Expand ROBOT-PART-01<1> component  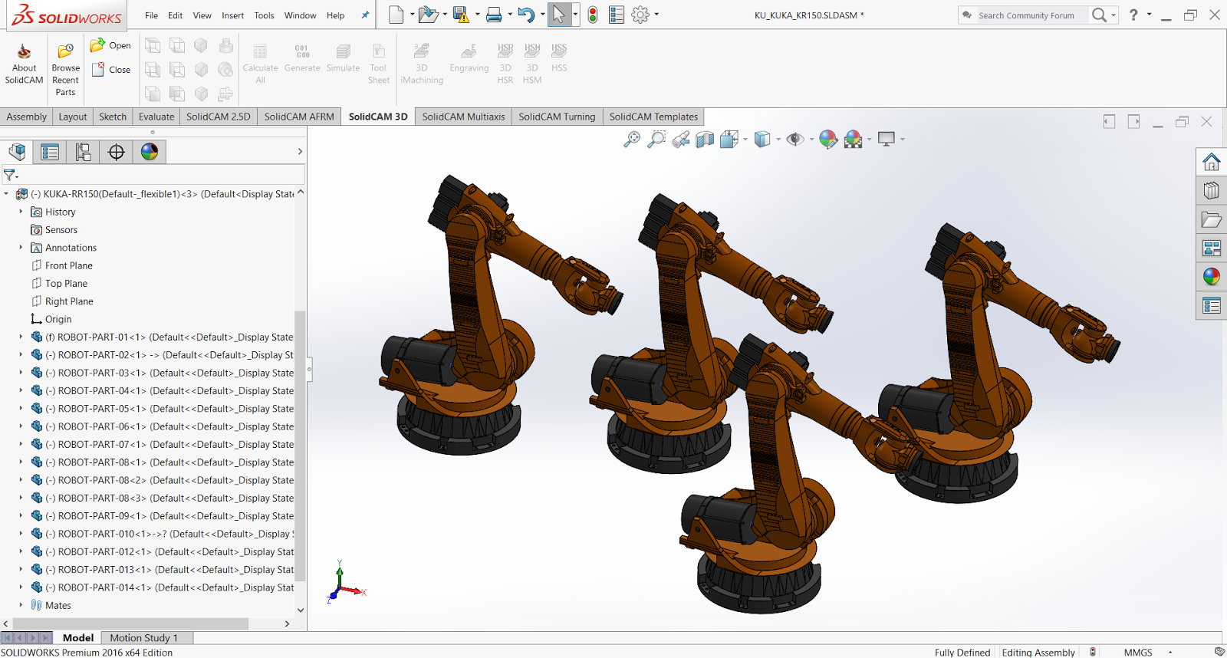coord(21,337)
